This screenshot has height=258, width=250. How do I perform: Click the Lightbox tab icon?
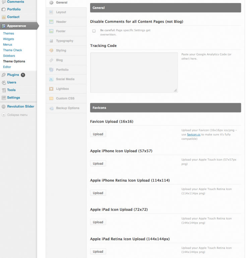51,89
